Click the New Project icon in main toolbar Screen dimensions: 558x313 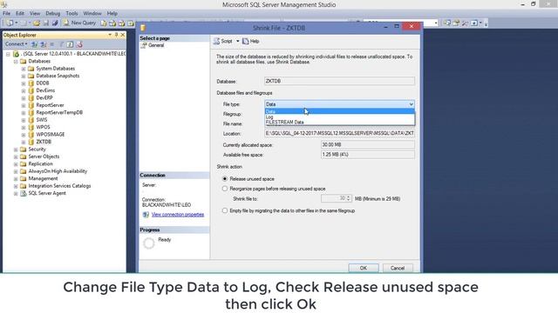click(x=10, y=23)
